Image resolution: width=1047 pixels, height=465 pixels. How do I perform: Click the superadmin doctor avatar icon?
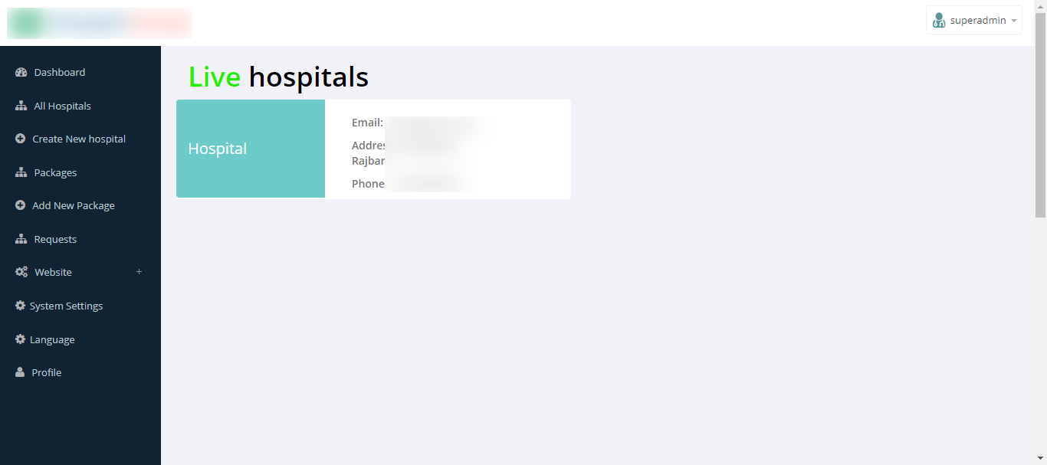[939, 21]
